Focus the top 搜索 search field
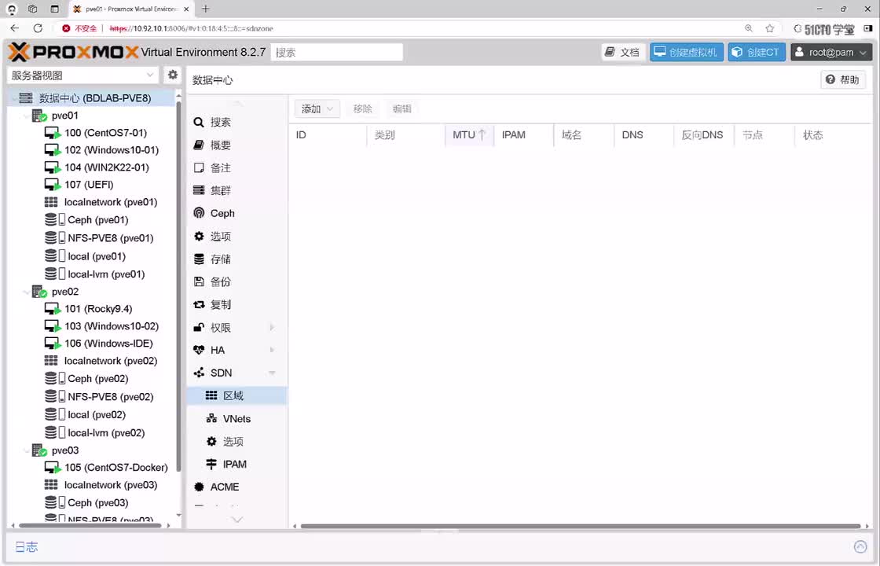The image size is (880, 566). pos(337,52)
